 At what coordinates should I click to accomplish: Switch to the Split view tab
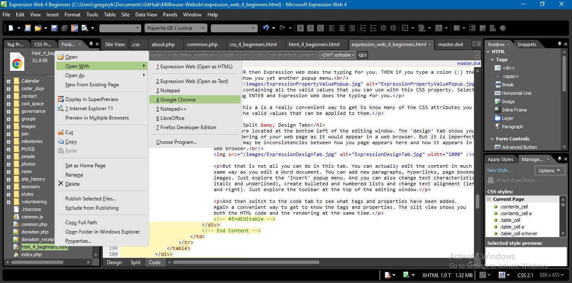(x=135, y=262)
